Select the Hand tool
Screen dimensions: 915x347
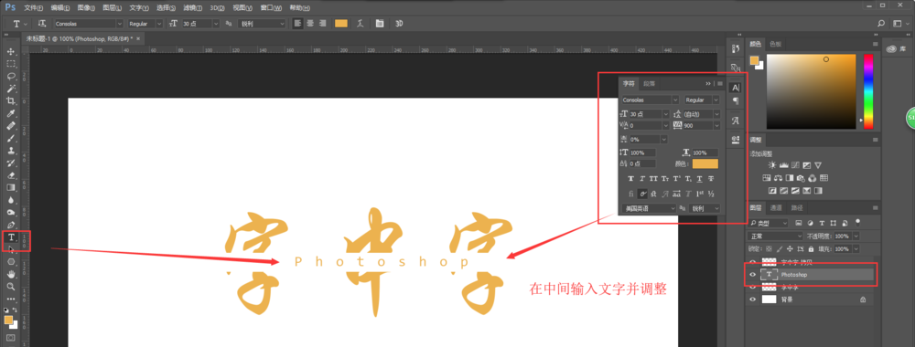pyautogui.click(x=10, y=274)
